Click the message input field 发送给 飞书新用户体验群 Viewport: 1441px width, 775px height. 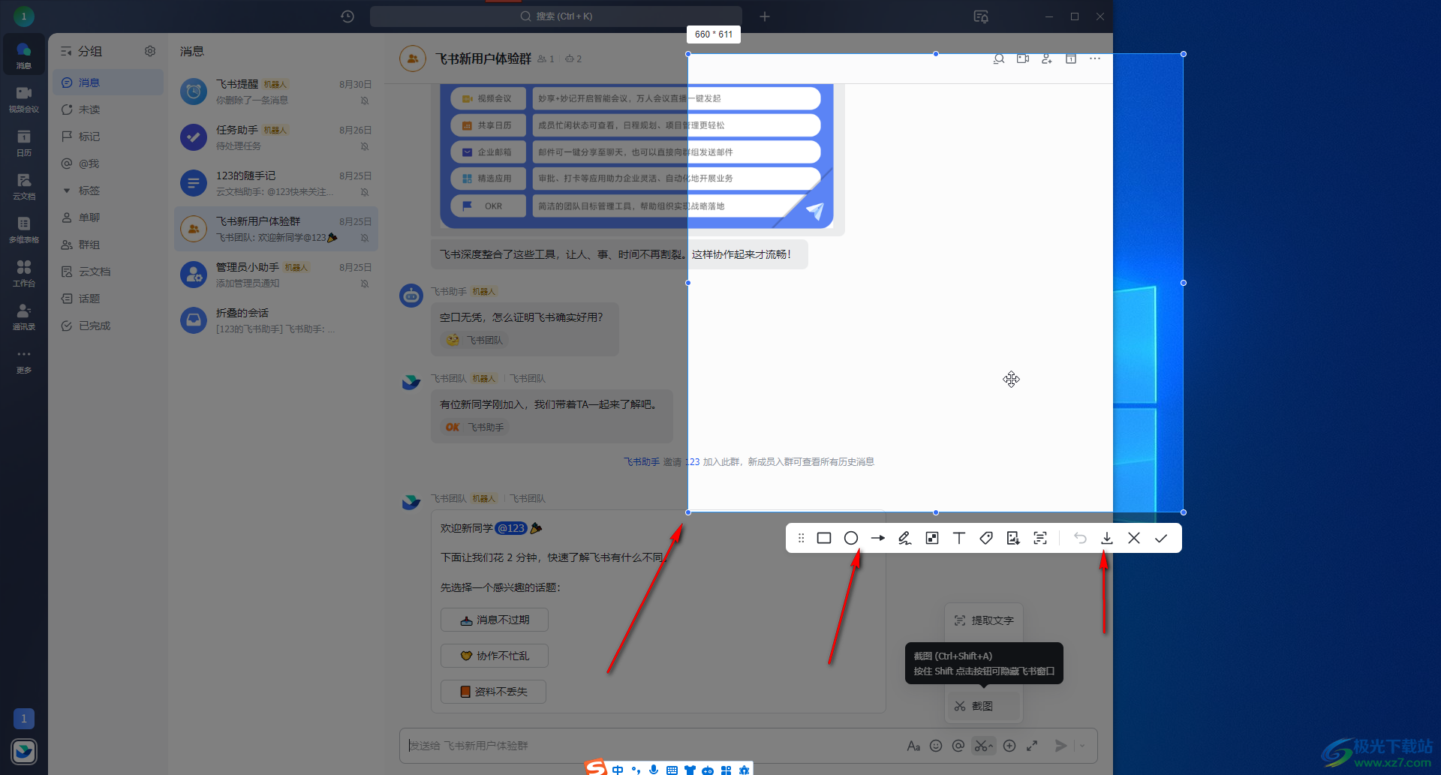[653, 746]
